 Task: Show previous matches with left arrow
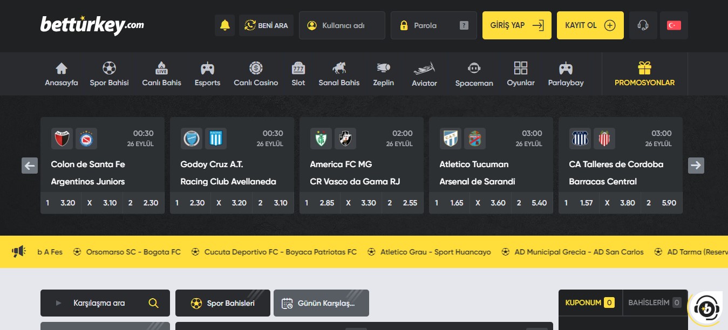[30, 166]
